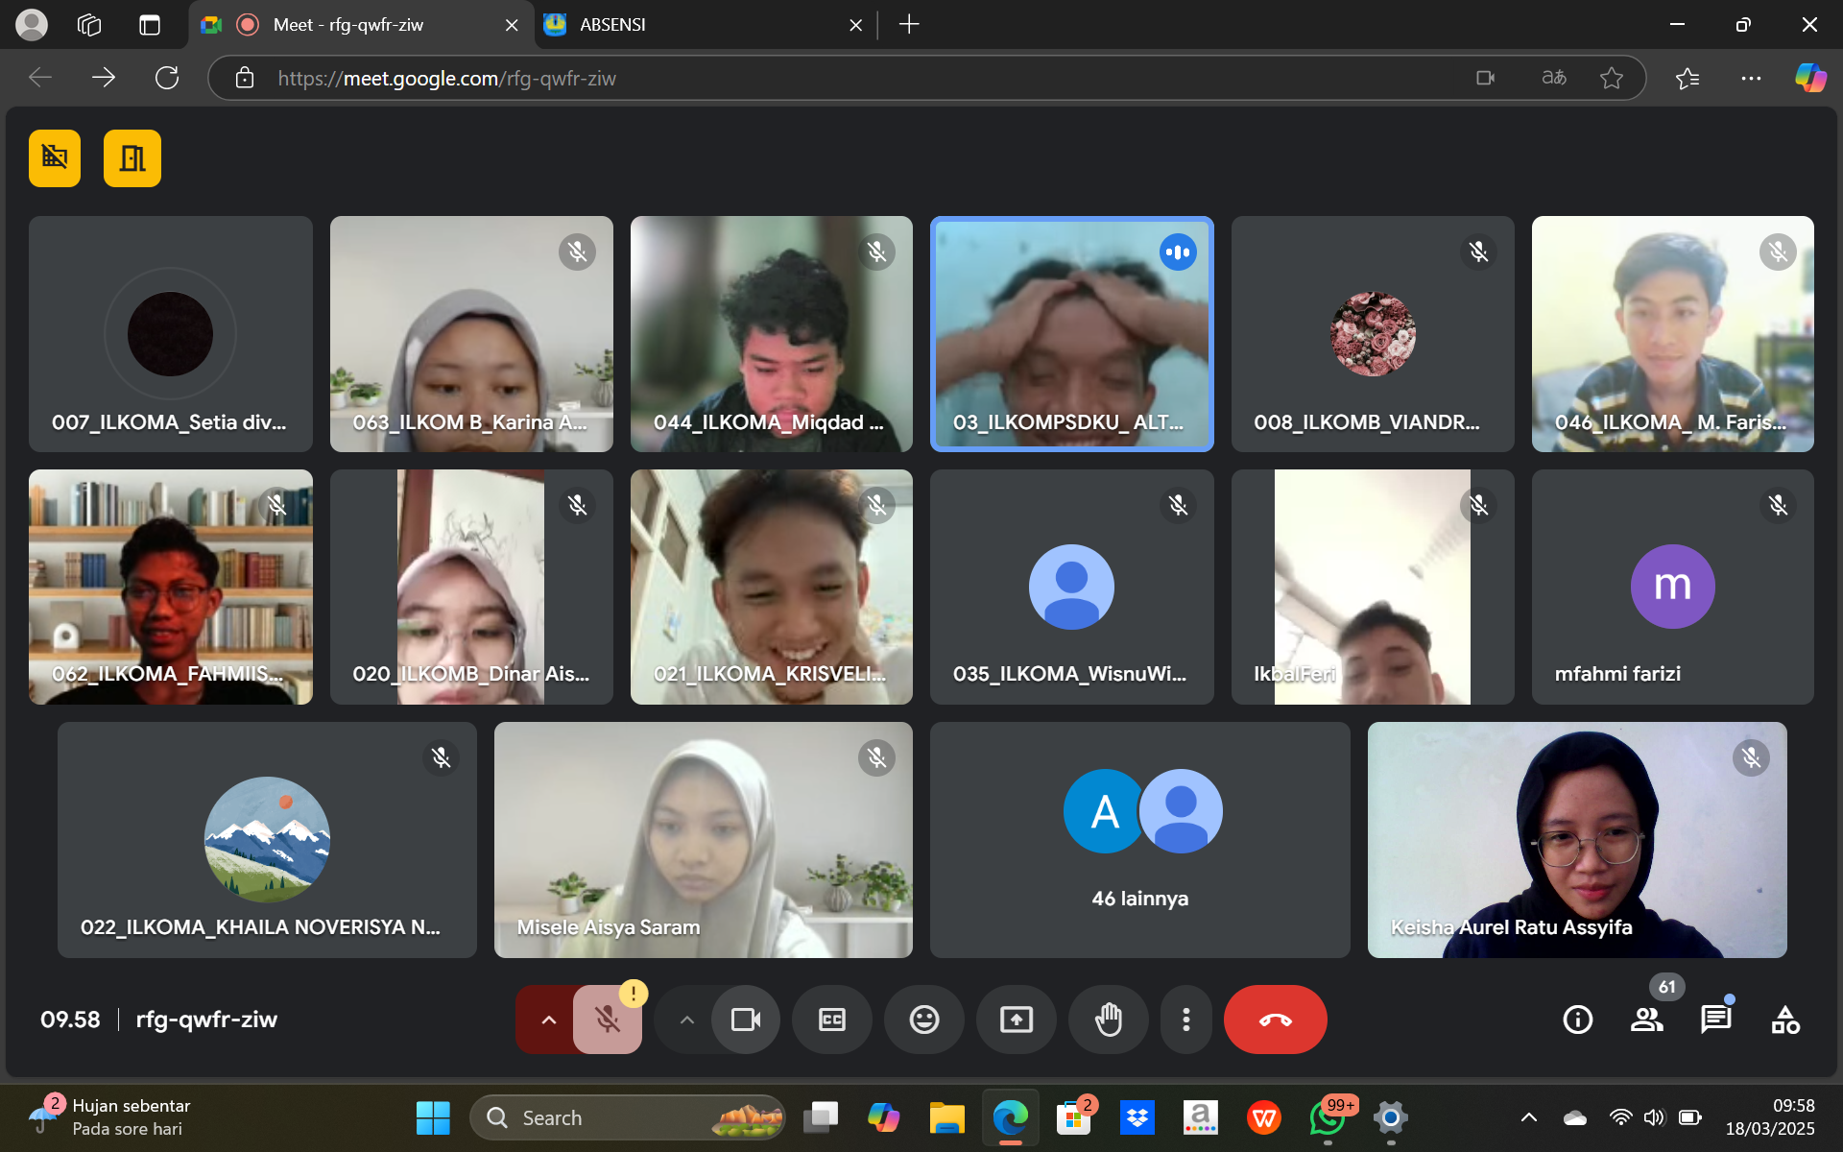
Task: Click Keisha Aurel Ratu Assyifa video tile
Action: 1576,840
